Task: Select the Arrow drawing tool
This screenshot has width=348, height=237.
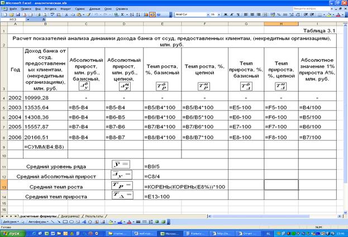Action: (x=59, y=222)
